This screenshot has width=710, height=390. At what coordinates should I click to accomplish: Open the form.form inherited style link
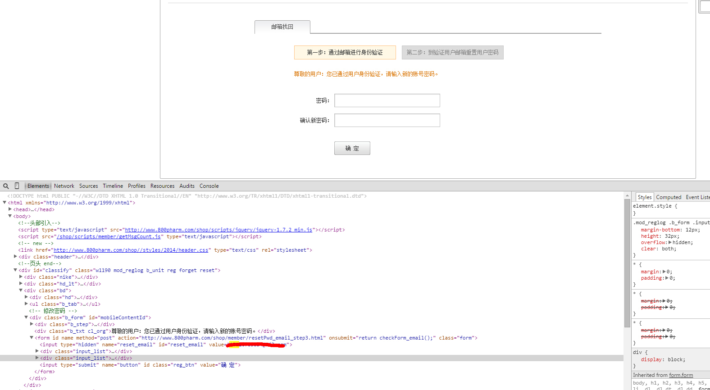[x=681, y=375]
